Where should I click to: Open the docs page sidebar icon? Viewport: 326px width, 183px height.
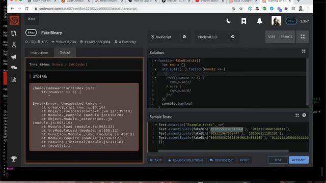(x=14, y=79)
